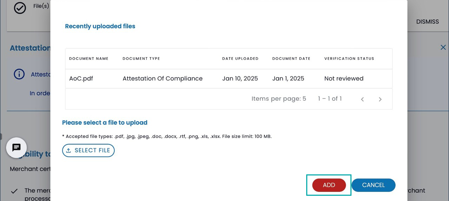The width and height of the screenshot is (449, 201).
Task: Sort by the Document Name column header
Action: pyautogui.click(x=89, y=58)
